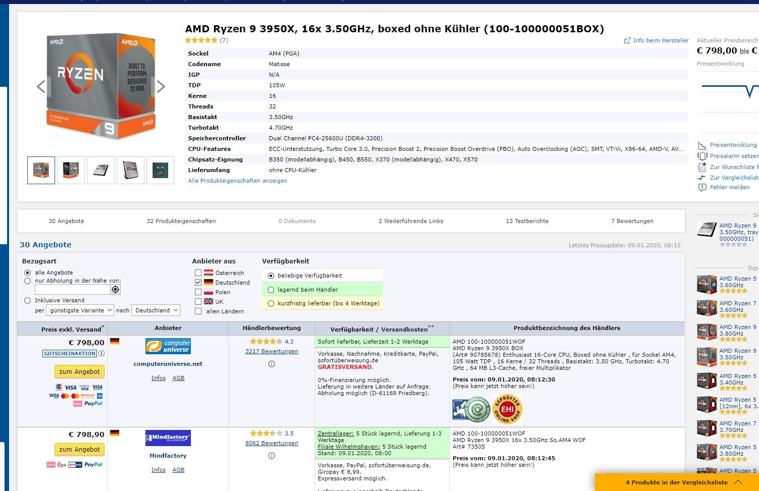Open 3217 Bewertungen link
Screen dimensions: 759x491
[272, 351]
